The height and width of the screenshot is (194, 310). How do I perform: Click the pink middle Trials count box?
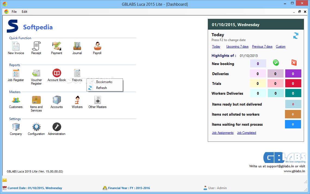275,84
